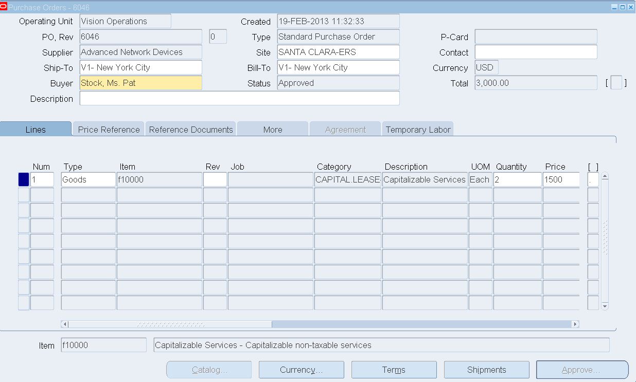Click the PO number field 6046

(x=141, y=37)
